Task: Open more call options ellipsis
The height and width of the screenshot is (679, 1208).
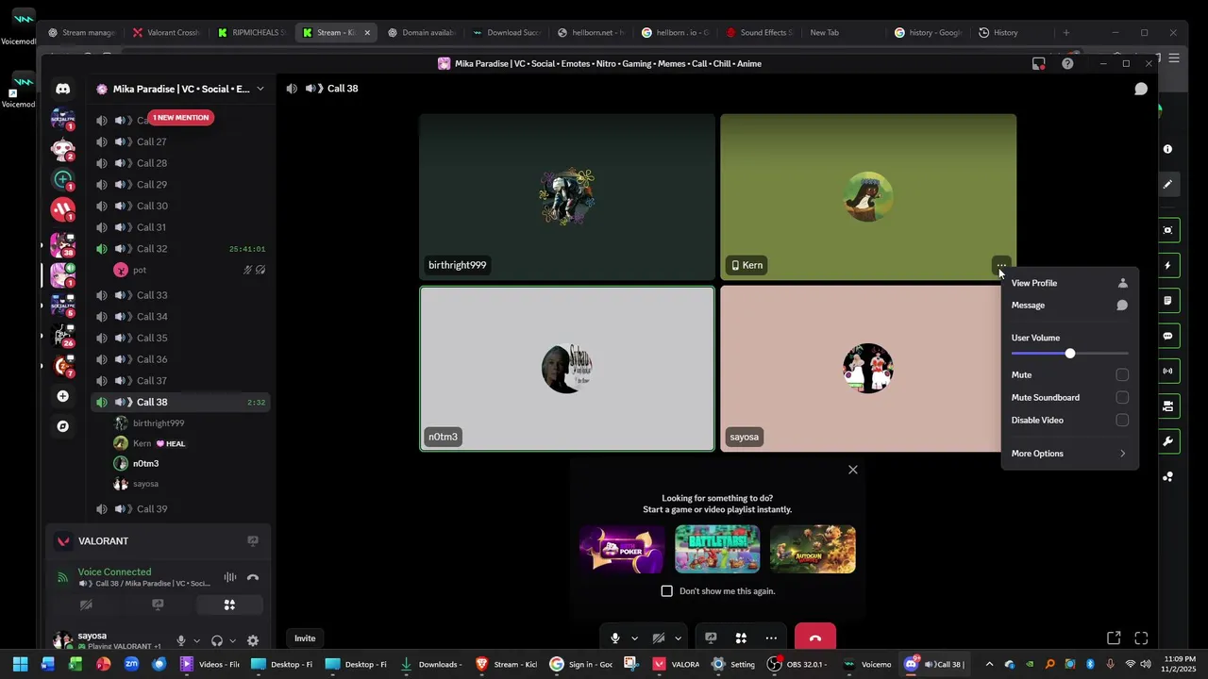Action: pos(771,638)
